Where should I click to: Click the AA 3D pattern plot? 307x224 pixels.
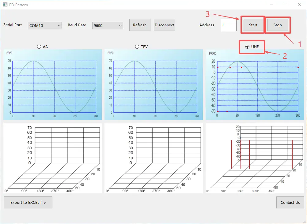coord(52,158)
